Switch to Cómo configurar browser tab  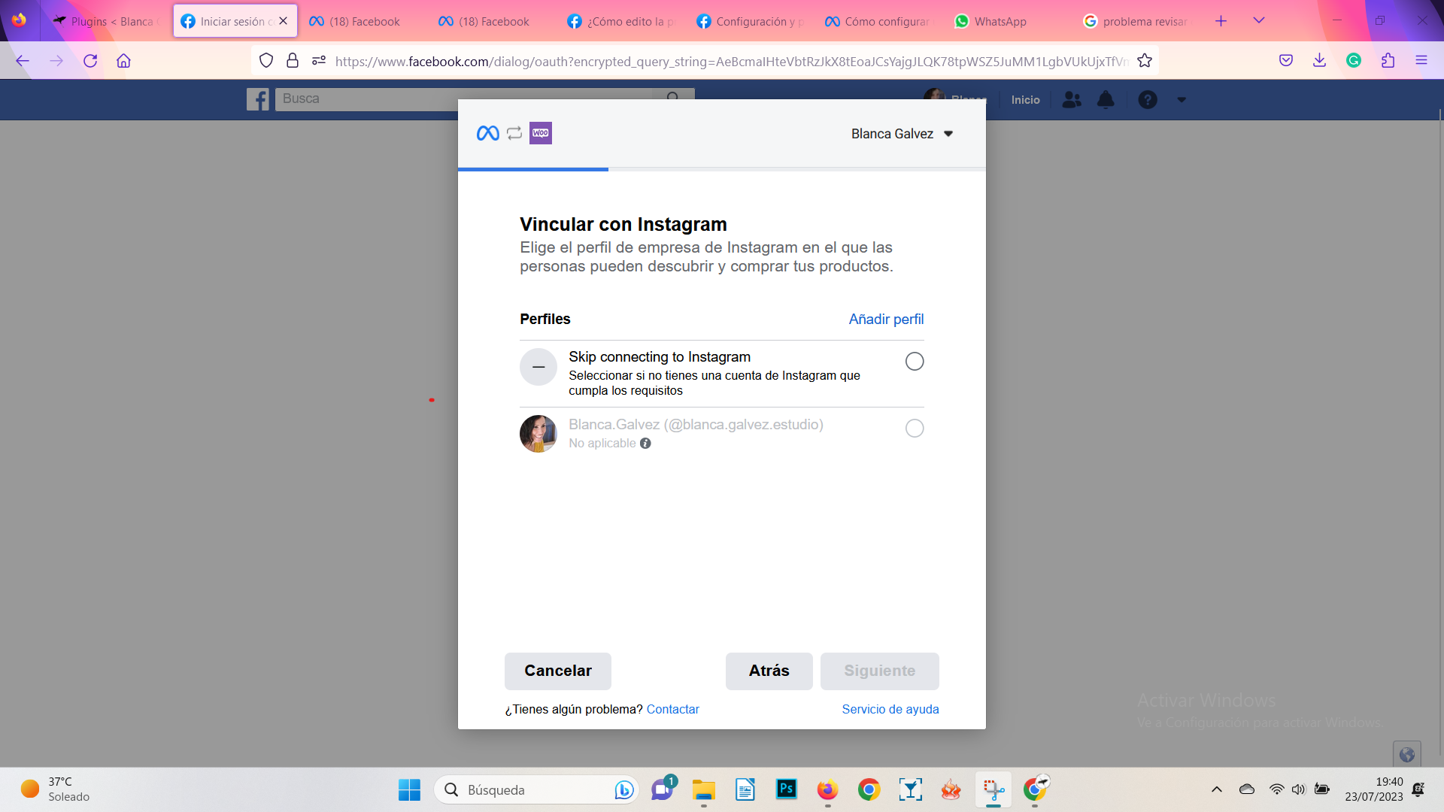[x=878, y=21]
